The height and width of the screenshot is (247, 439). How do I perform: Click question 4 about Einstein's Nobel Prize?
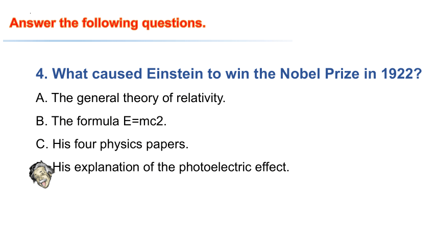(229, 74)
